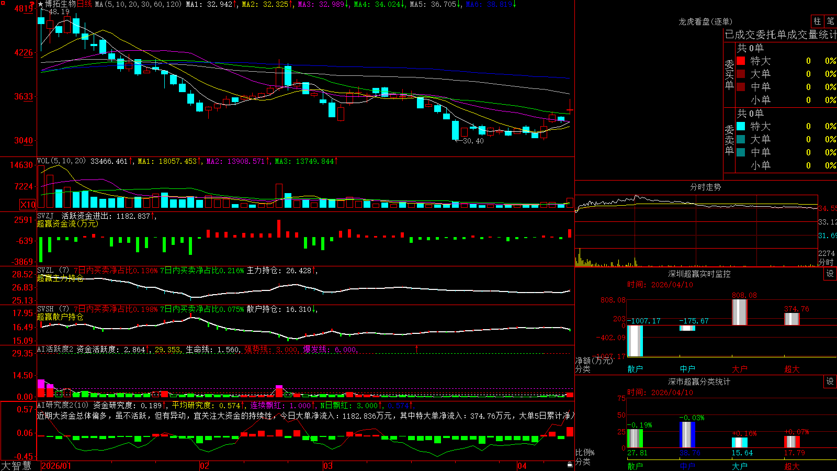Click the AI活跃度2 indicator label

coord(55,350)
